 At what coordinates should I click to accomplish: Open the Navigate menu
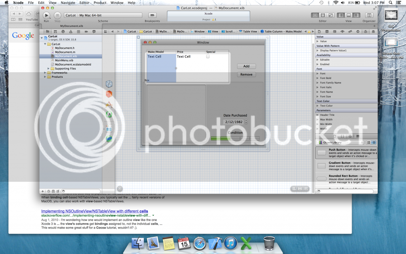tap(68, 3)
